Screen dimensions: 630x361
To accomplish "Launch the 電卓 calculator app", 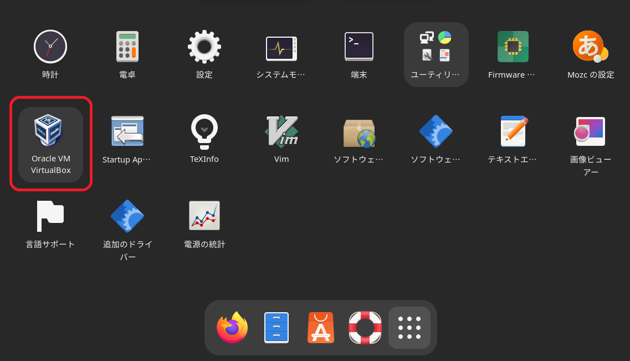I will click(127, 47).
